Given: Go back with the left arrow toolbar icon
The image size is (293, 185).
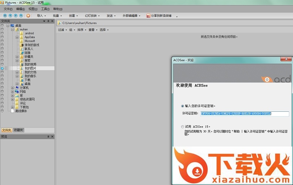Looking at the screenshot, I should 10,16.
